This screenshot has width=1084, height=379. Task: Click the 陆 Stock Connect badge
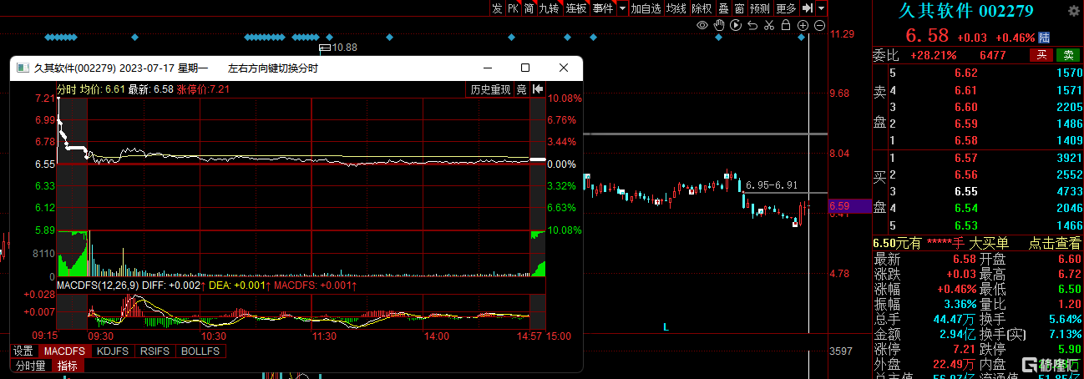coord(1044,38)
